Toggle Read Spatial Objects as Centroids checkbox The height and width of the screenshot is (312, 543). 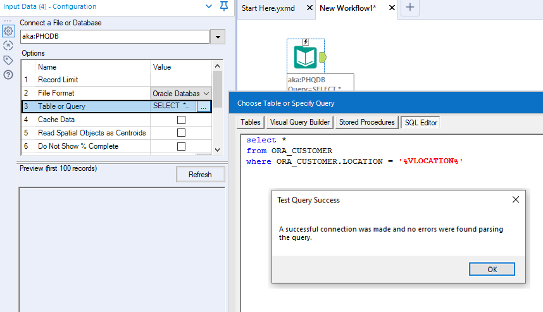tap(181, 133)
